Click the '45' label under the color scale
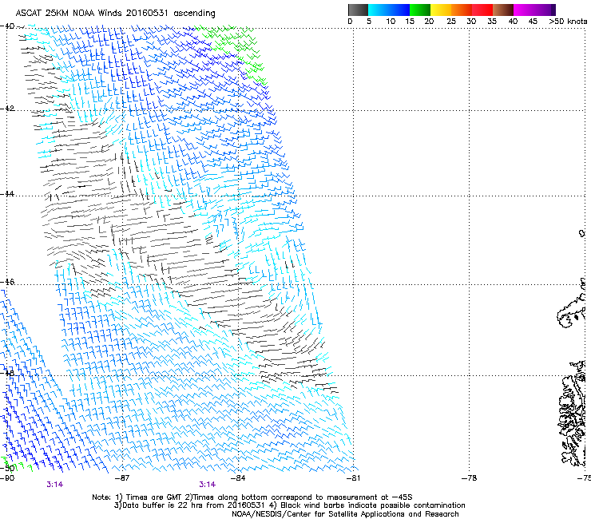Screen dimensions: 591x519 533,22
